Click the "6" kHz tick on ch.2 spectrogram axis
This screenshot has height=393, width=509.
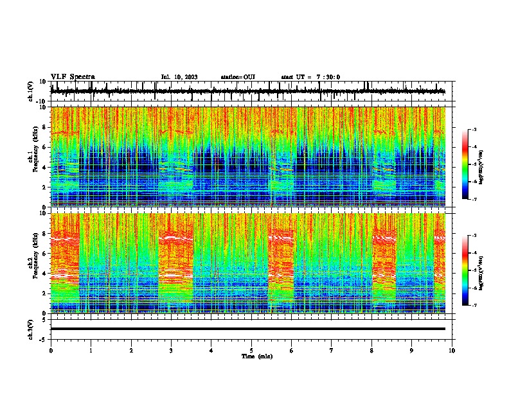[44, 253]
